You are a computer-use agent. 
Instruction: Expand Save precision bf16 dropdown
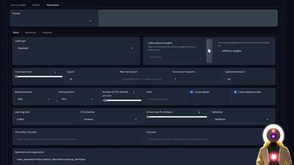tap(77, 99)
